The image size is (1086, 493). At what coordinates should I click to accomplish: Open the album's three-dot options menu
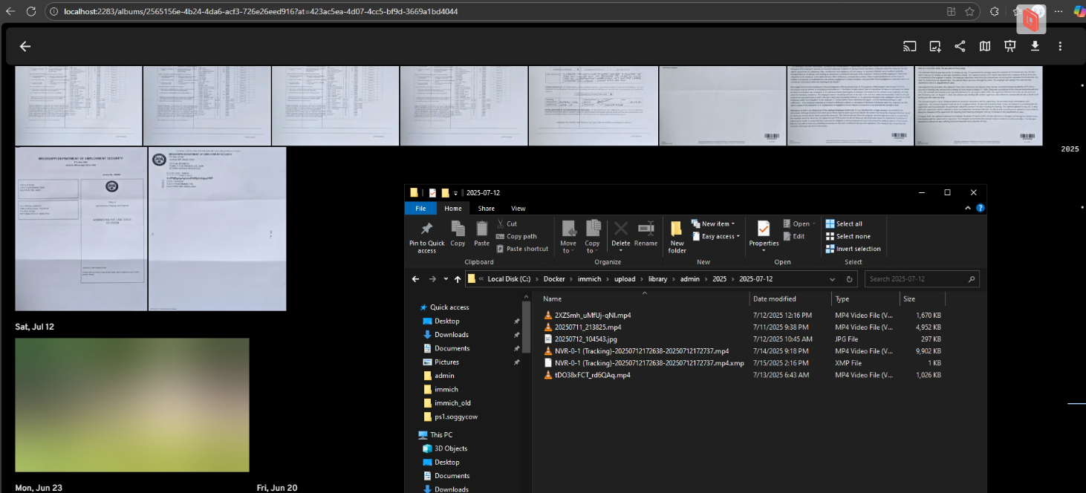click(1060, 46)
